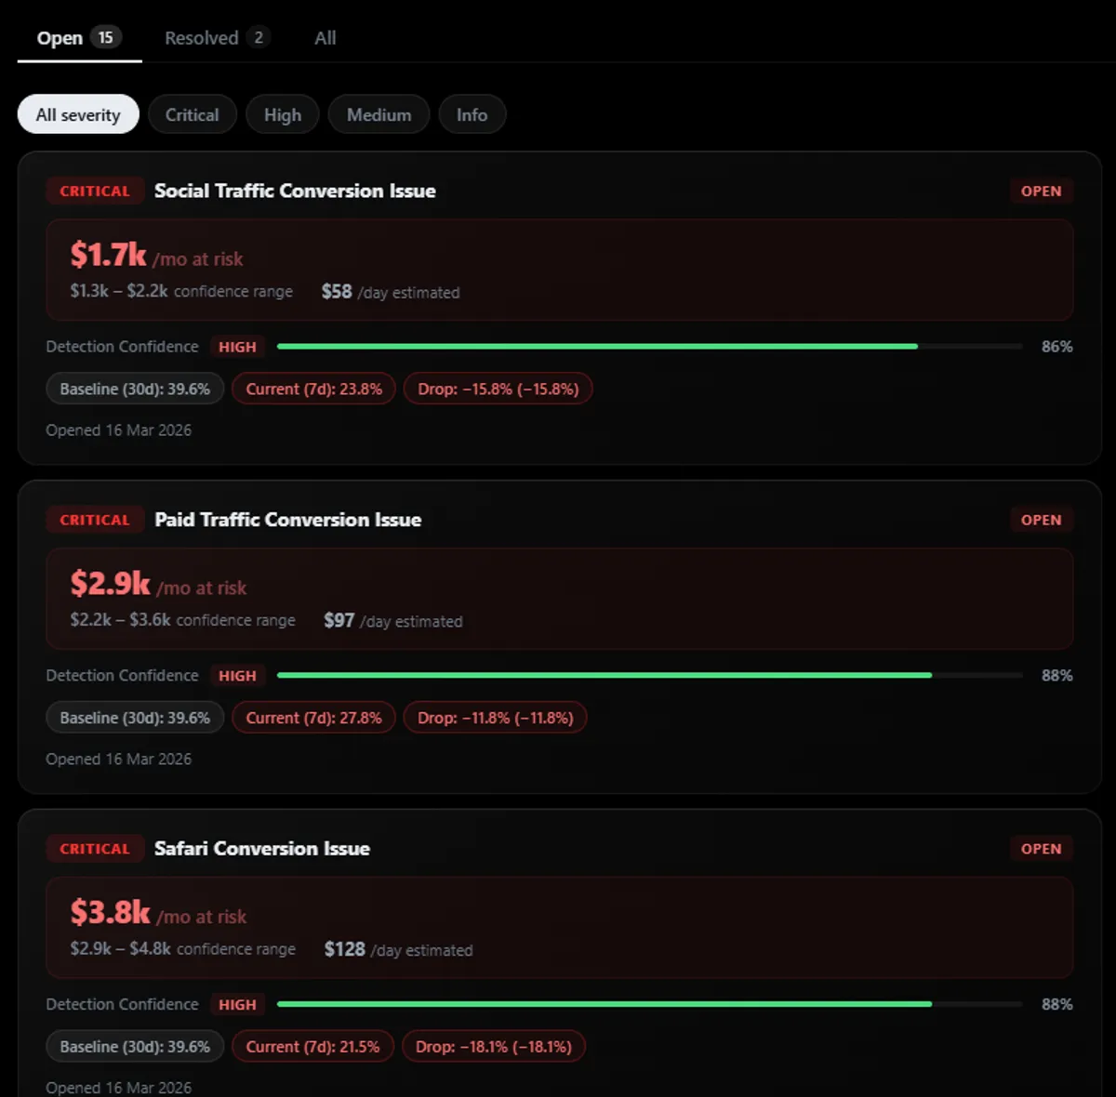Click the HIGH confidence badge on Safari issue
Image resolution: width=1116 pixels, height=1097 pixels.
237,1004
